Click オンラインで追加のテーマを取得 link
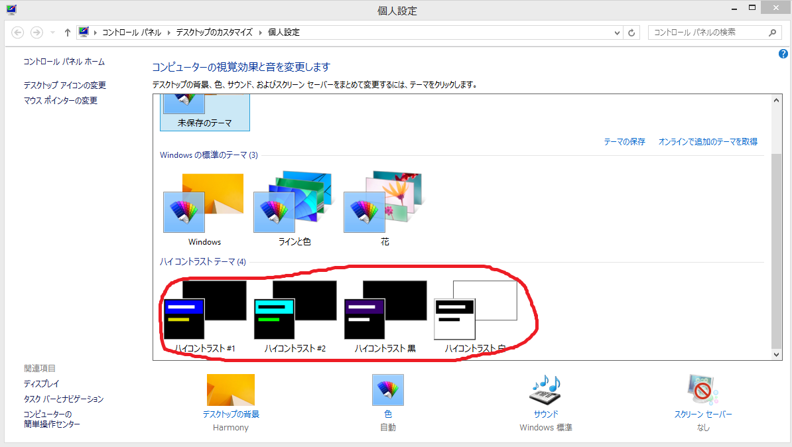Image resolution: width=792 pixels, height=447 pixels. [708, 142]
